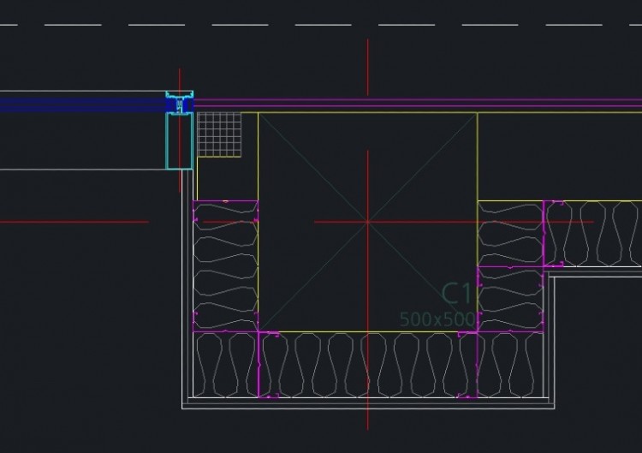Select the white wall rectangle left of the frame
This screenshot has width=642, height=453.
tap(81, 141)
